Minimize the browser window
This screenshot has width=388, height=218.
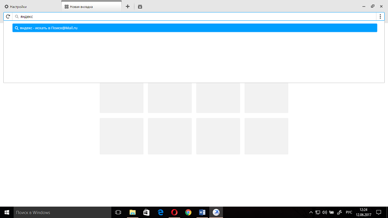click(x=364, y=6)
